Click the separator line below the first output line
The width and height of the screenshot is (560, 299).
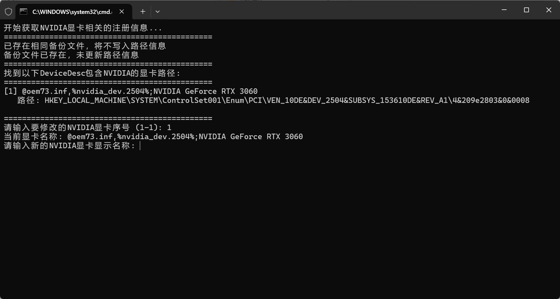click(108, 37)
